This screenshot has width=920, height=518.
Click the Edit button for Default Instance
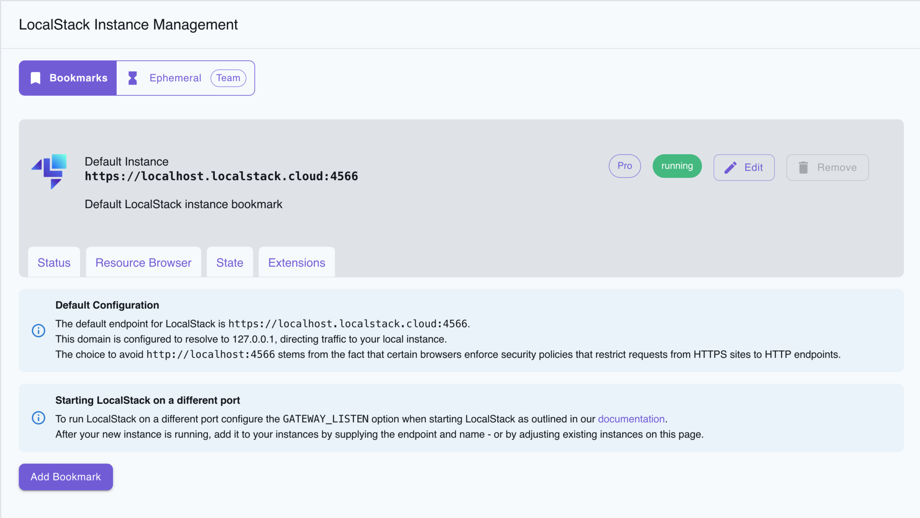(744, 167)
